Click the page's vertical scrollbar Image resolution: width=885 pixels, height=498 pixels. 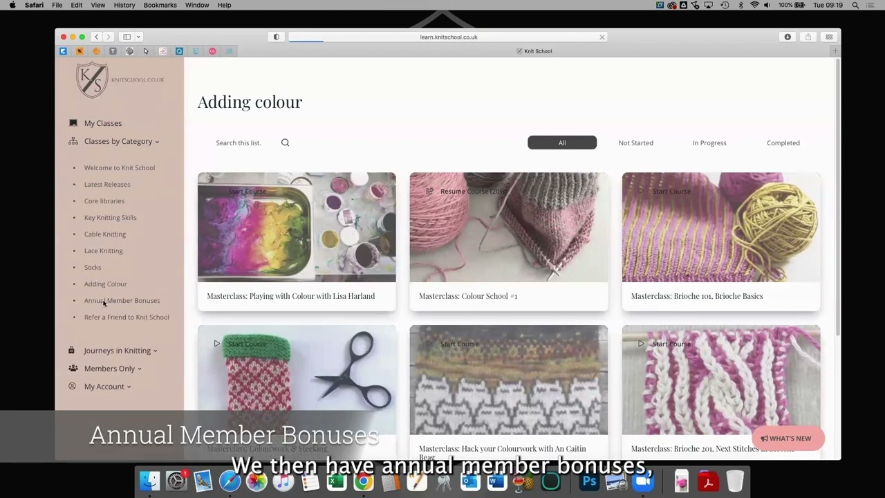[838, 197]
